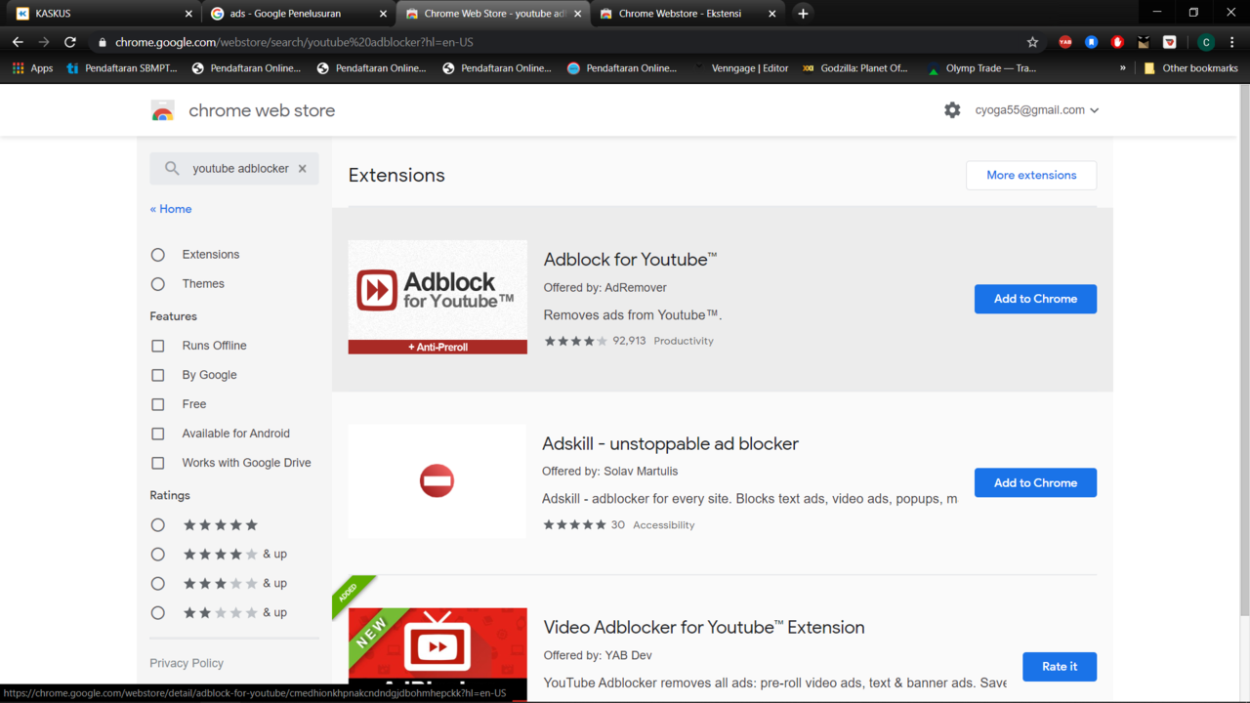This screenshot has width=1250, height=703.
Task: Open the Apps shortcut in bookmarks bar
Action: pyautogui.click(x=32, y=68)
